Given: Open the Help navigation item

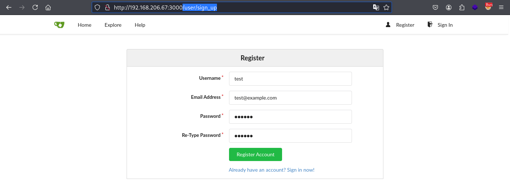Looking at the screenshot, I should 140,25.
